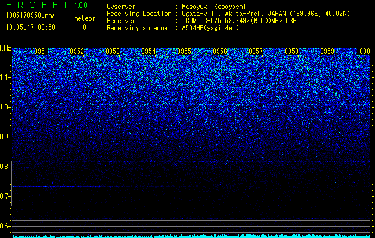Image resolution: width=375 pixels, height=238 pixels.
Task: Click the 0952 time marker
Action: pyautogui.click(x=77, y=51)
